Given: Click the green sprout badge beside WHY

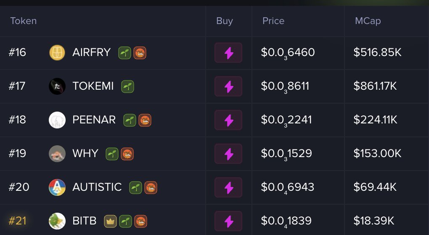Looking at the screenshot, I should (x=112, y=154).
